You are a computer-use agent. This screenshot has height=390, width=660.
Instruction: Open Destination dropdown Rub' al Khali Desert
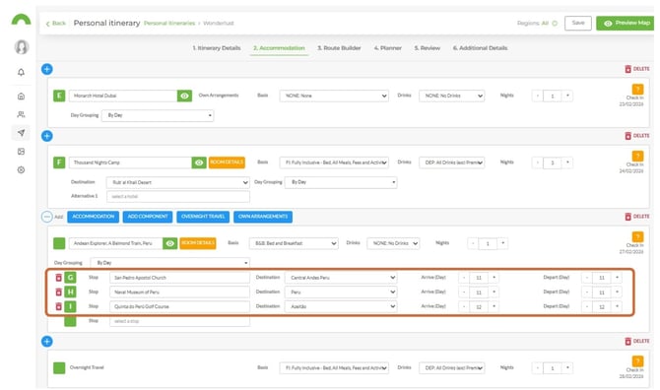click(177, 182)
